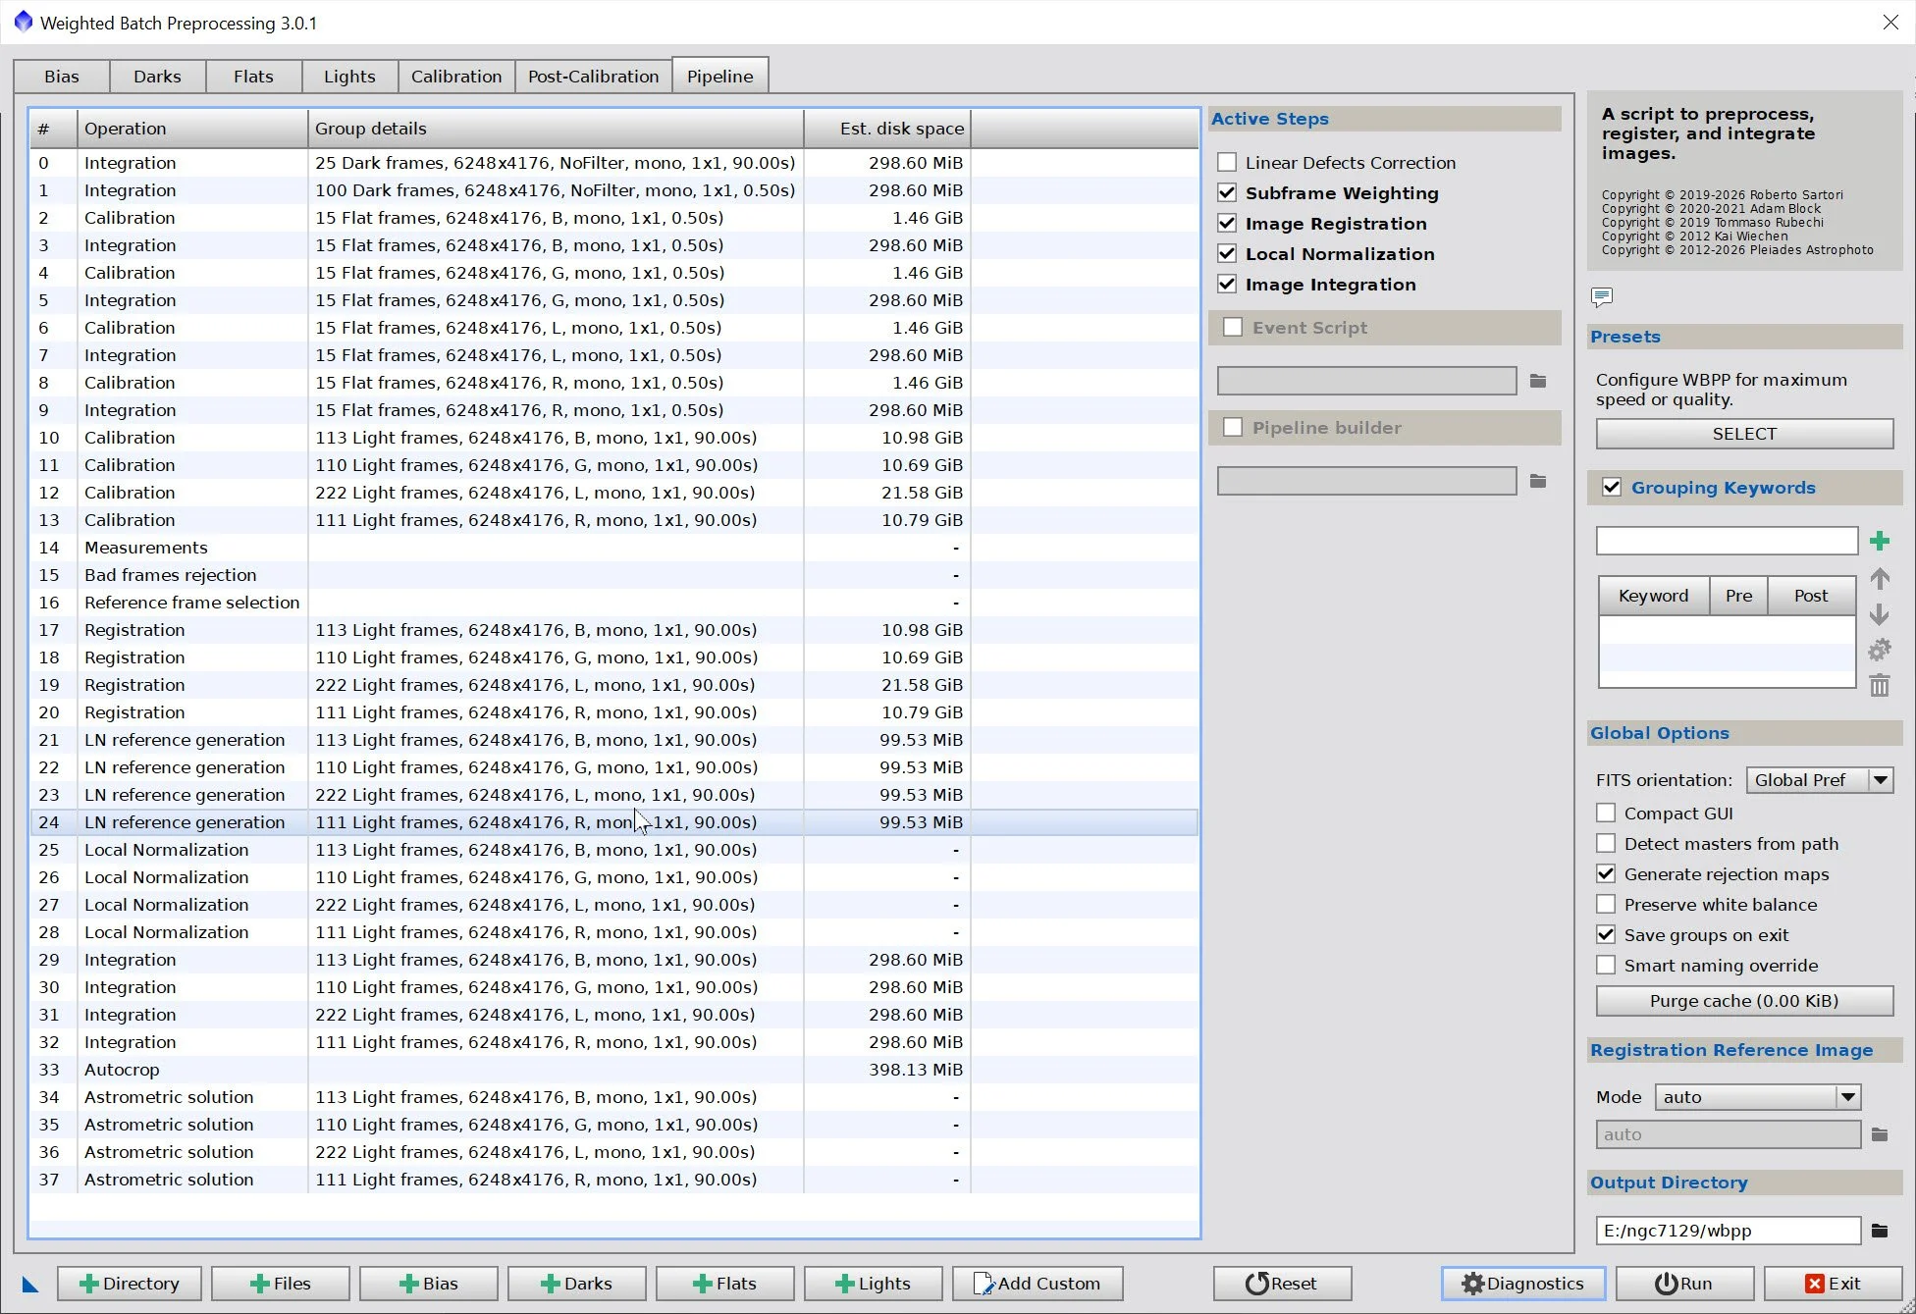Click the delete keyword trash icon
Viewport: 1916px width, 1314px height.
click(x=1879, y=685)
